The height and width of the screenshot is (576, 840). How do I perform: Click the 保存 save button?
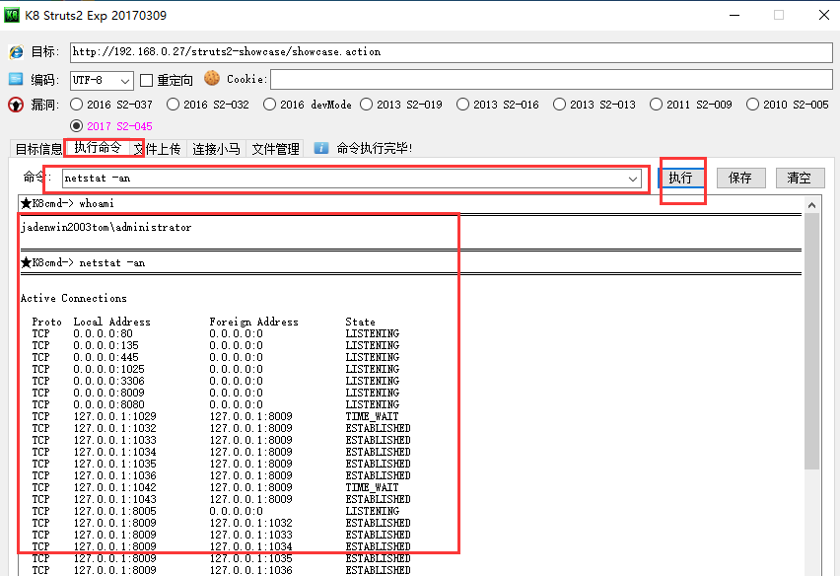click(740, 178)
